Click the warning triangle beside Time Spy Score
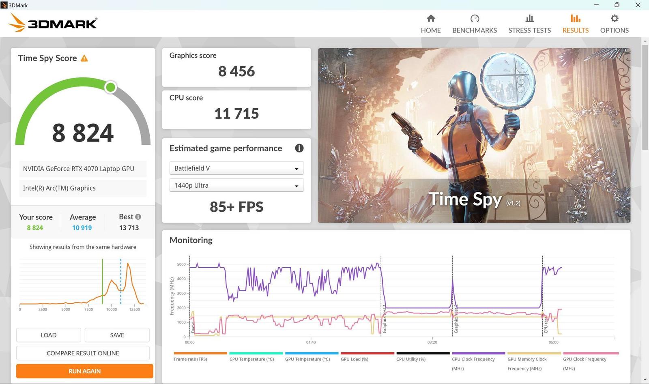 [x=84, y=58]
